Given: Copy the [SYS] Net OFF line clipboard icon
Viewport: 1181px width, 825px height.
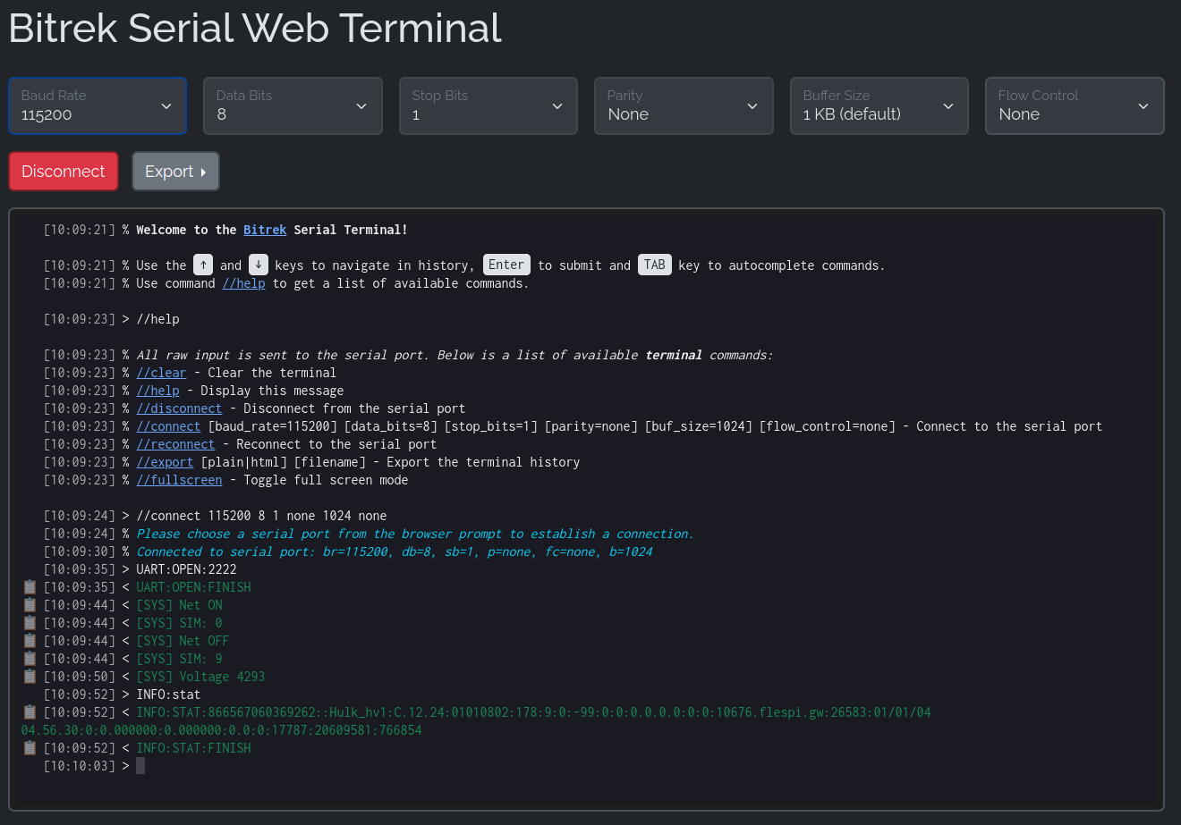Looking at the screenshot, I should 30,641.
